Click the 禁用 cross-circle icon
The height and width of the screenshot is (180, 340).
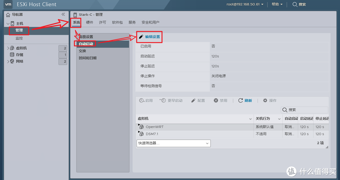[216, 101]
